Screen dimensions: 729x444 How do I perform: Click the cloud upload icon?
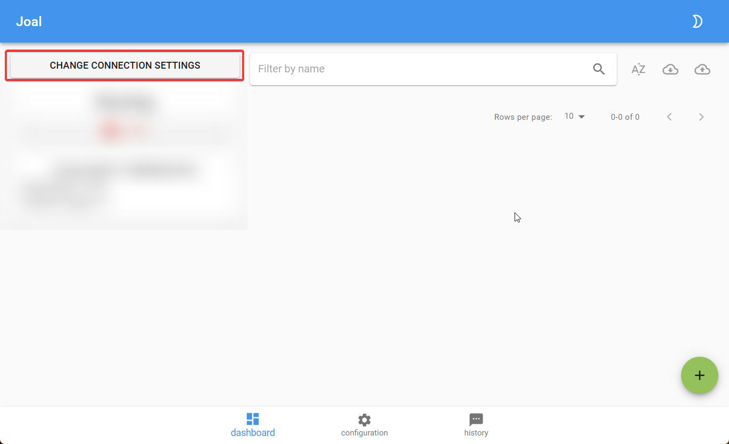coord(702,69)
